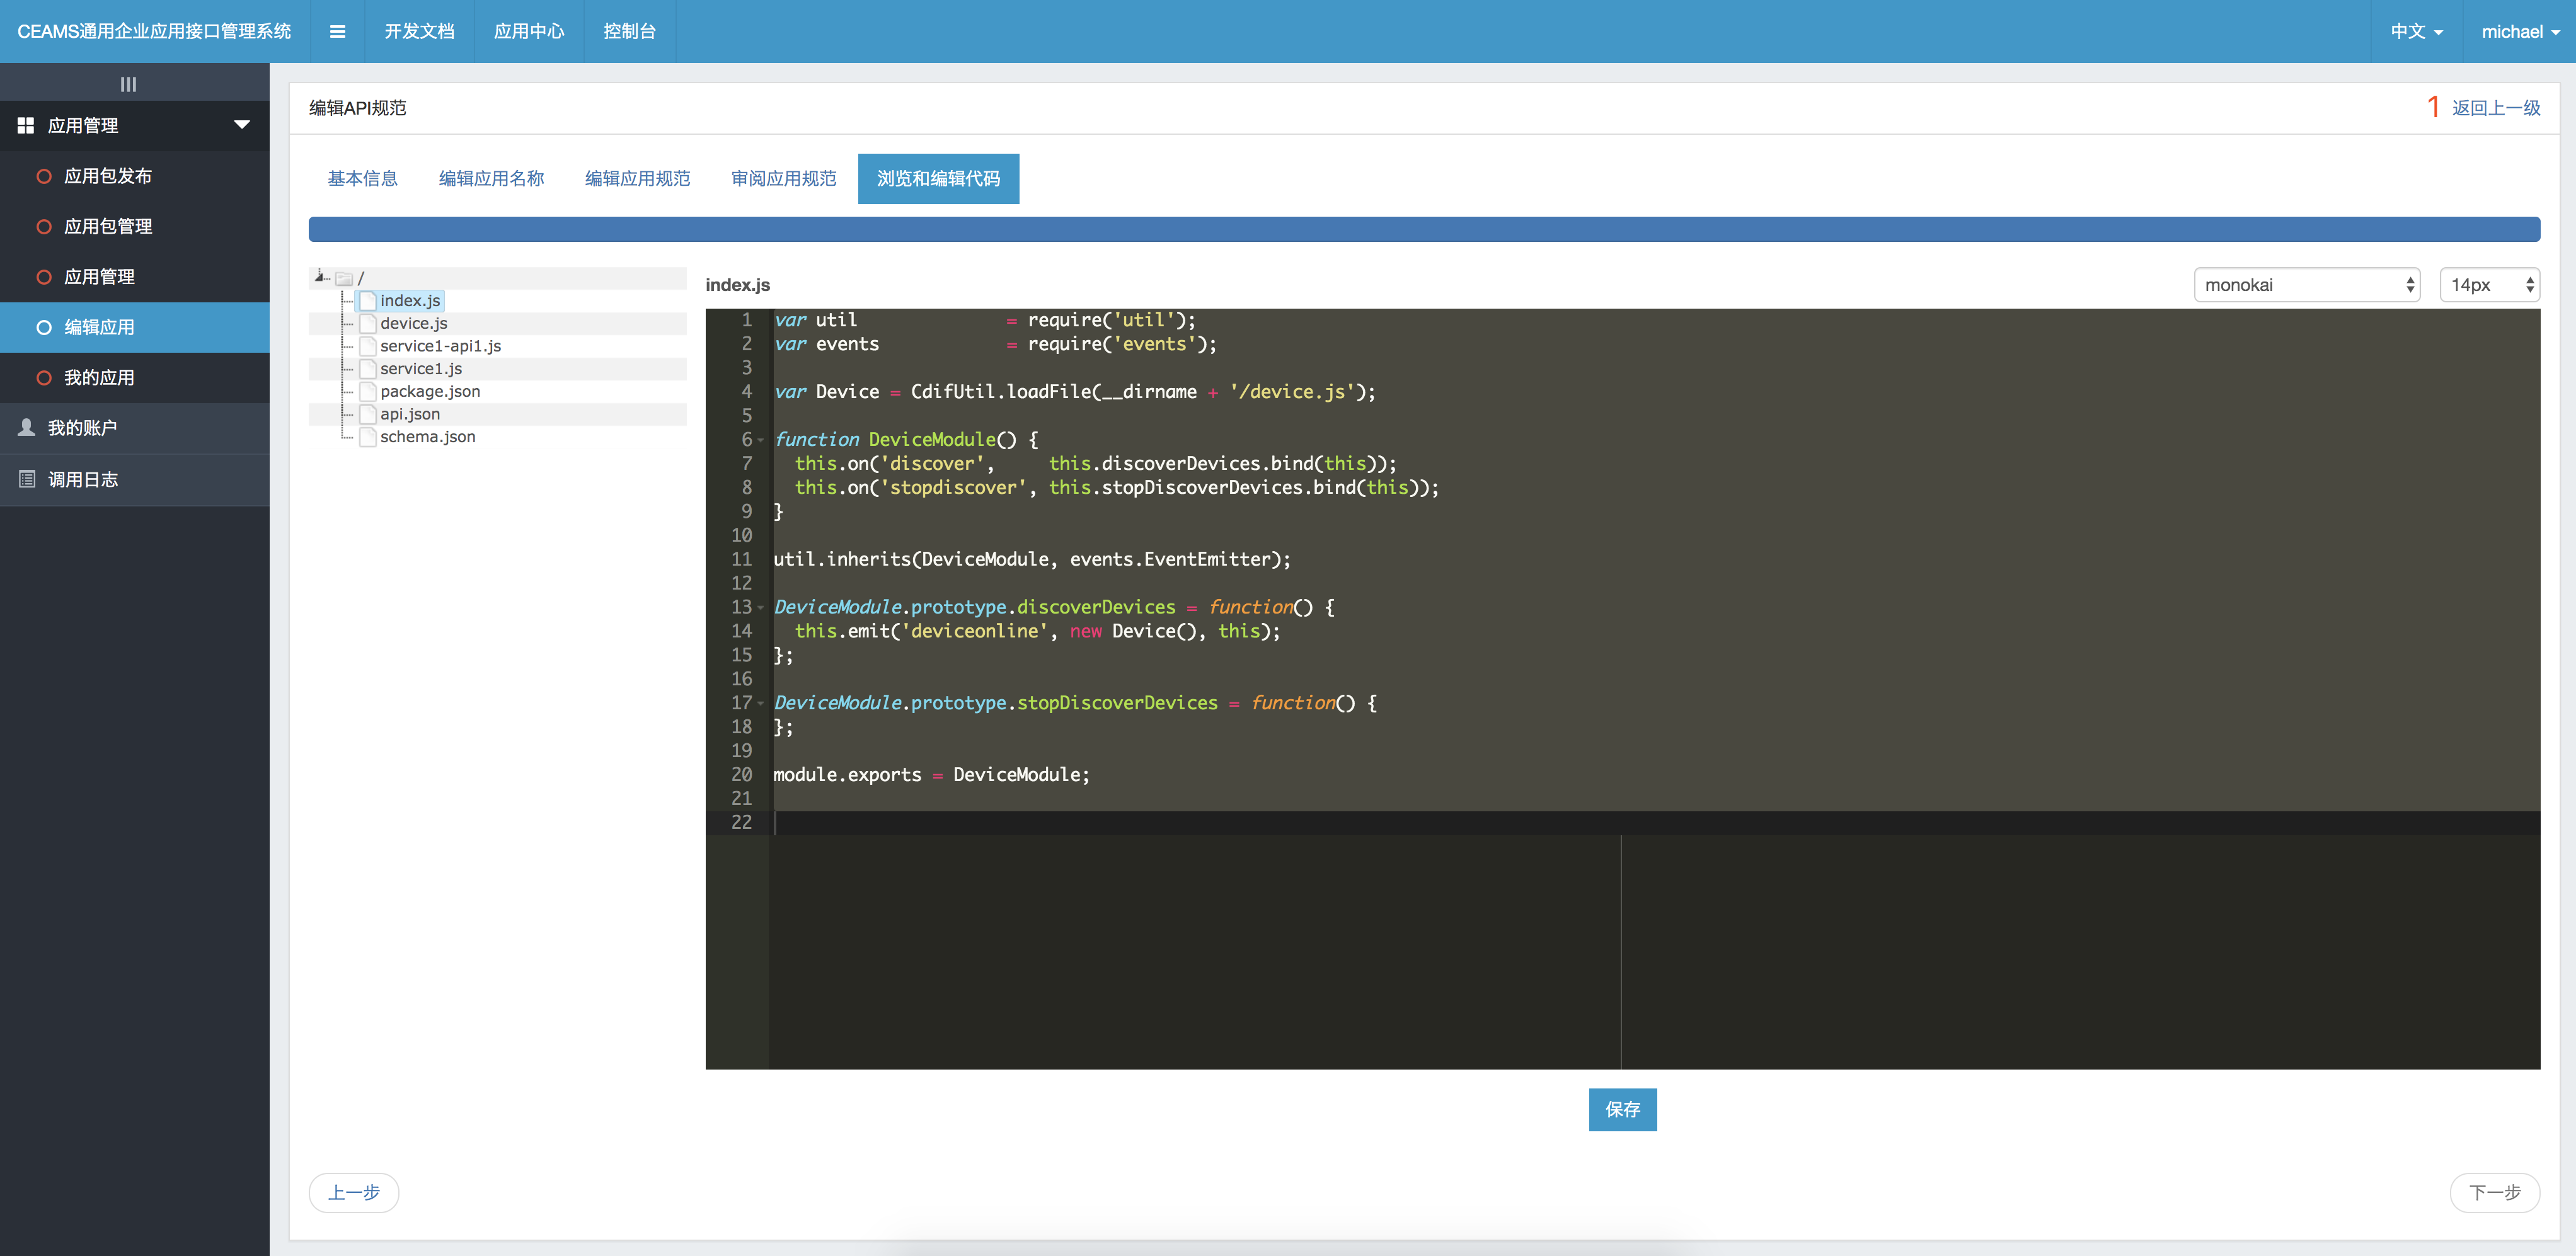Click the 应用管理 grid icon in sidebar header
Image resolution: width=2576 pixels, height=1256 pixels.
click(x=26, y=125)
